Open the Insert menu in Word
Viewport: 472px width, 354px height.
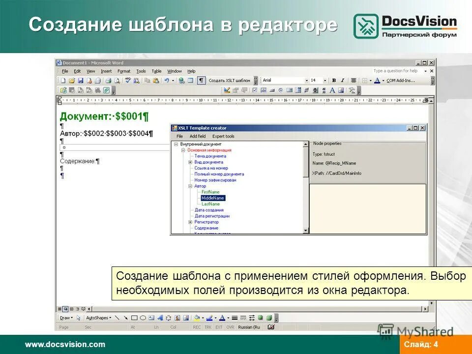point(107,71)
